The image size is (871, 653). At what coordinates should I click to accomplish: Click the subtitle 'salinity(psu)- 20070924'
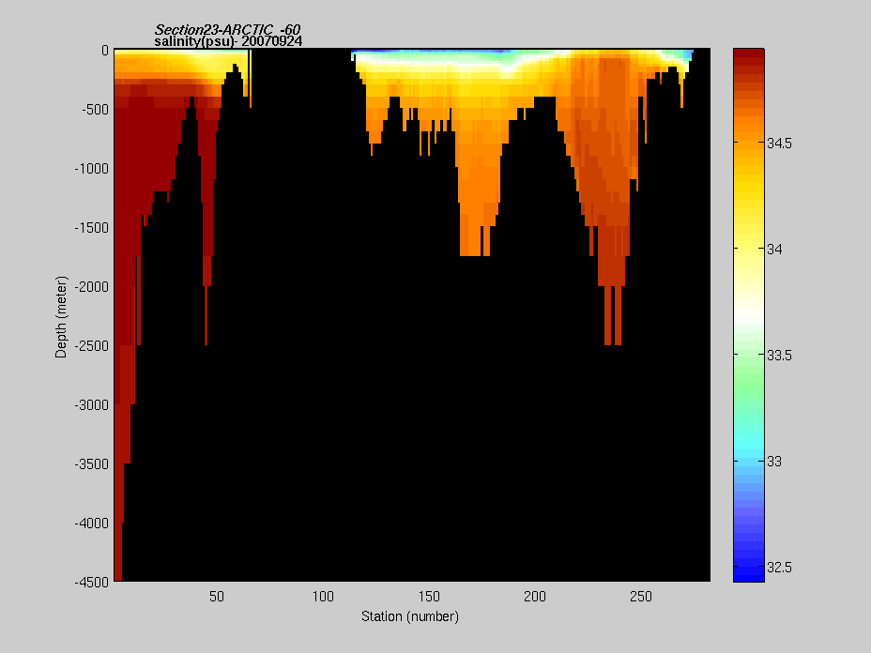click(x=228, y=41)
